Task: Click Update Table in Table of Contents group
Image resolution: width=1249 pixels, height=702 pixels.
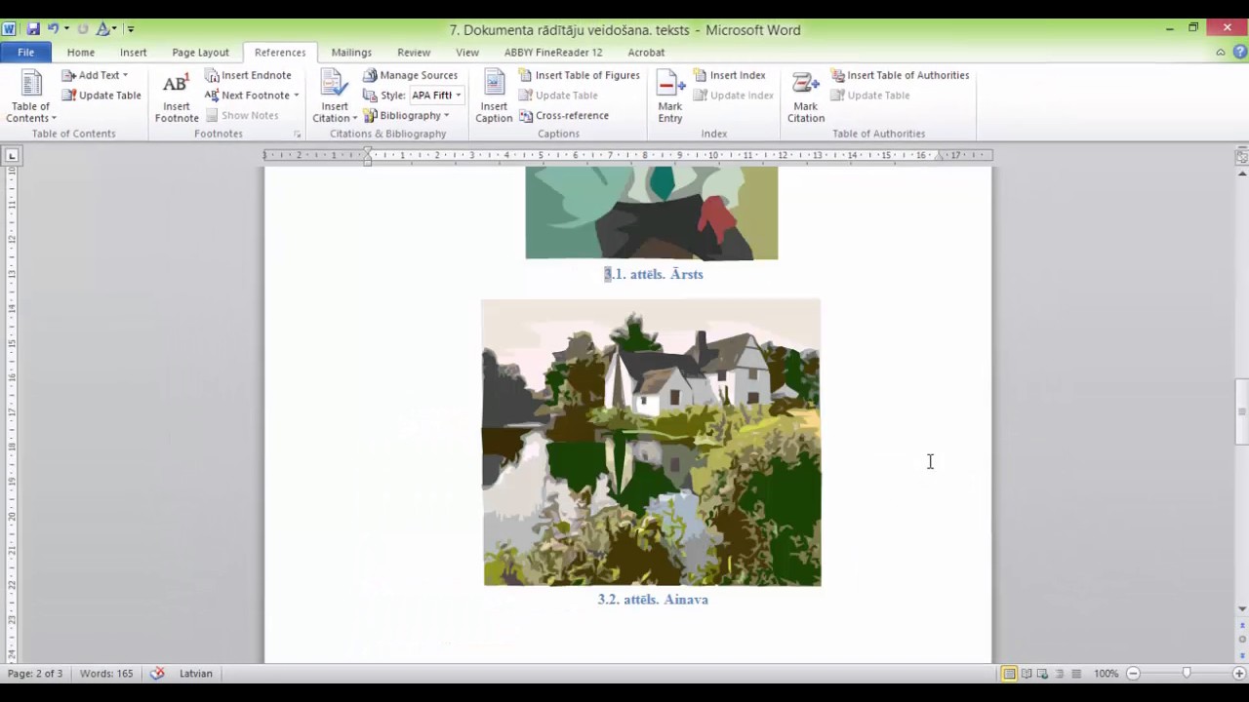Action: pos(101,96)
